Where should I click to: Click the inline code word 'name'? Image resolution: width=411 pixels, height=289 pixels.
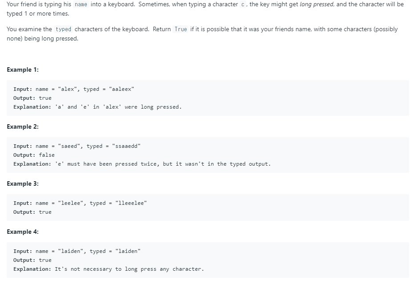pyautogui.click(x=81, y=4)
